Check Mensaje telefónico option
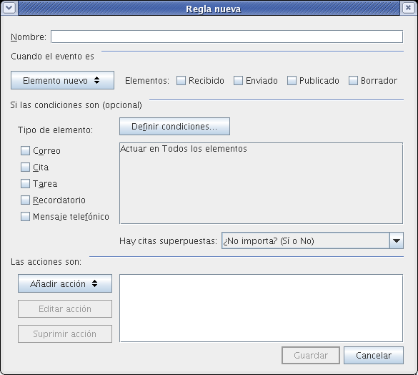This screenshot has height=375, width=418. click(x=25, y=217)
